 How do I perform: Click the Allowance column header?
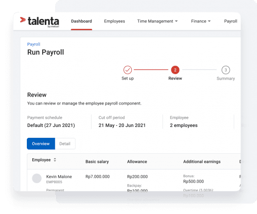click(137, 162)
